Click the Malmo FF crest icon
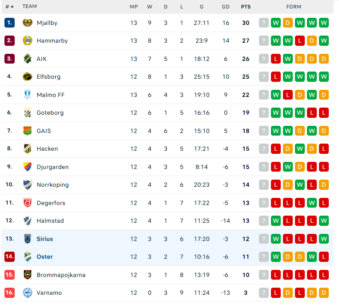The height and width of the screenshot is (305, 339). click(x=28, y=95)
